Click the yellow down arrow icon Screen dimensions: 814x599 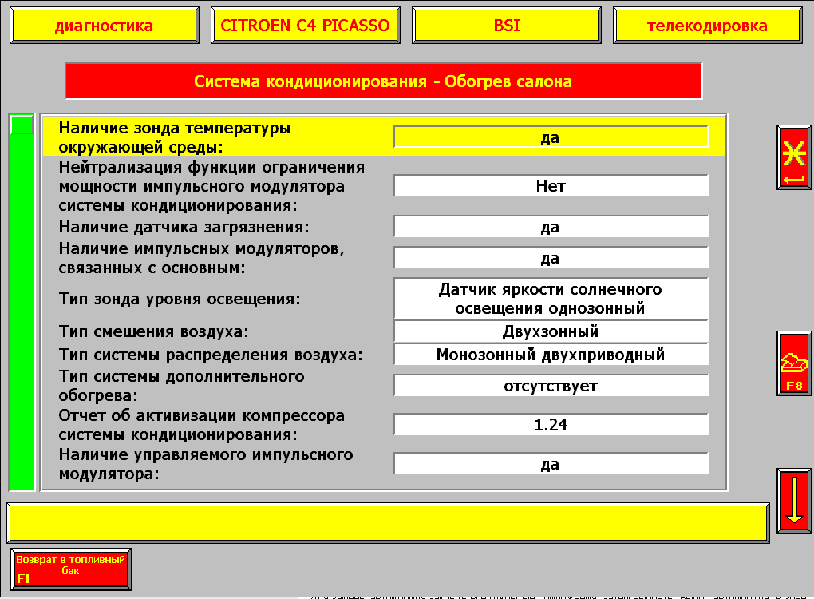794,498
